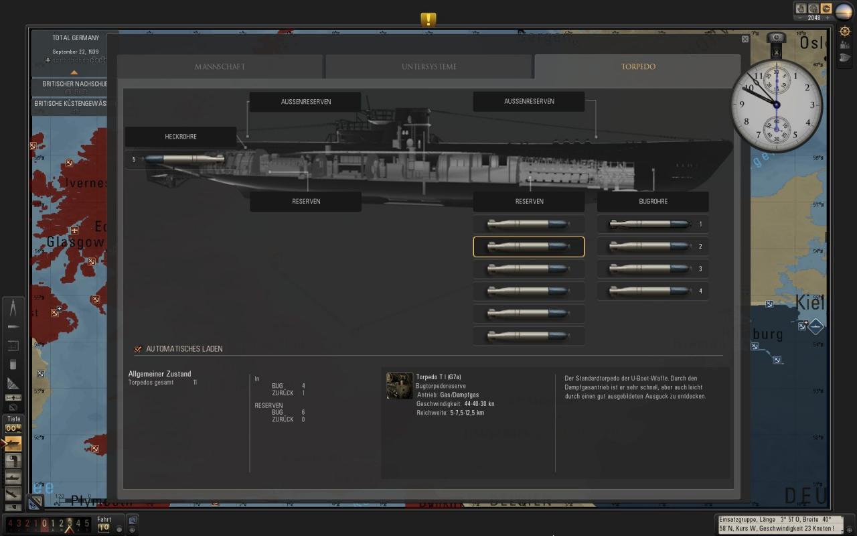Select the fifth bow reserve torpedo
This screenshot has height=536, width=857.
click(529, 314)
